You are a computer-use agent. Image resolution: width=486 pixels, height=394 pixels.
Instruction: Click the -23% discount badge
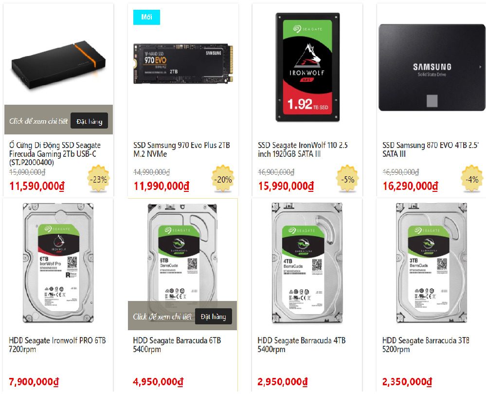point(99,179)
